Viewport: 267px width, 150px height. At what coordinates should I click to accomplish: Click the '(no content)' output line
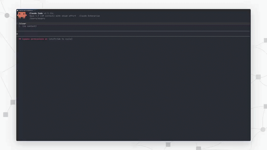click(29, 26)
